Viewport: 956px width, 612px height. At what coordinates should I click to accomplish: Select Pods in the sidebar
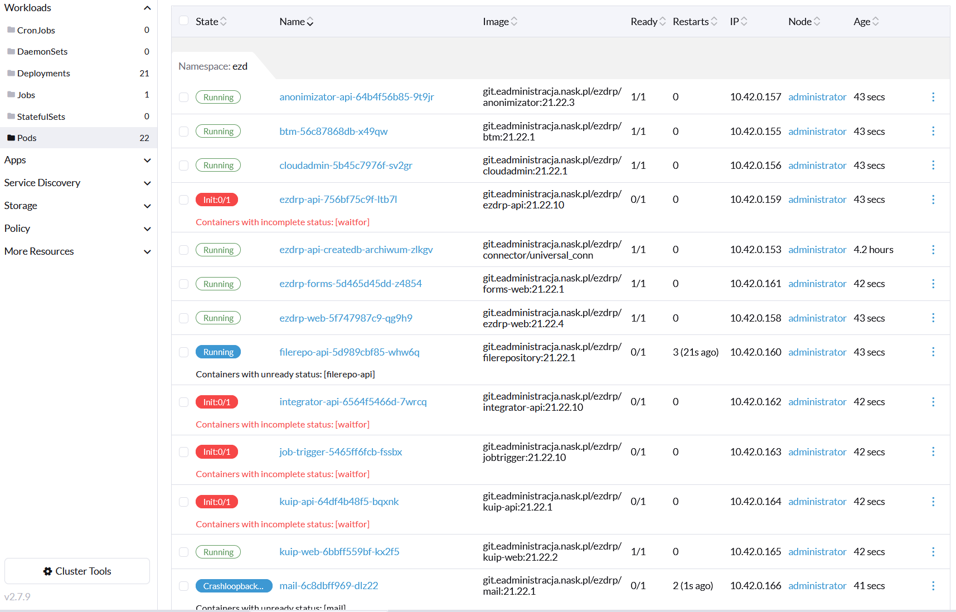(x=78, y=138)
